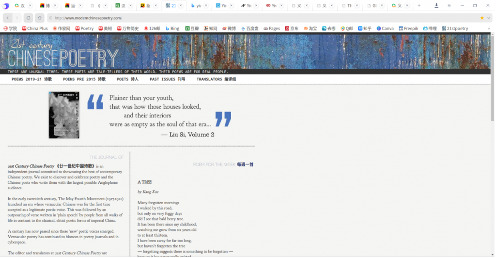The width and height of the screenshot is (496, 258).
Task: Open the browser hamburger menu
Action: point(449,6)
